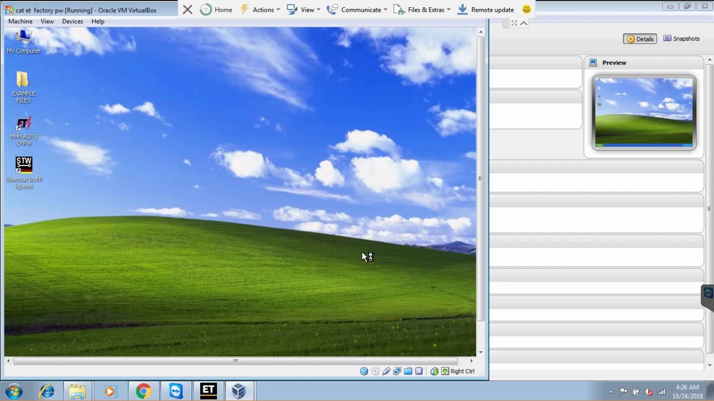Go to TeamViewer Home
Viewport: 714px width, 401px height.
coord(216,9)
